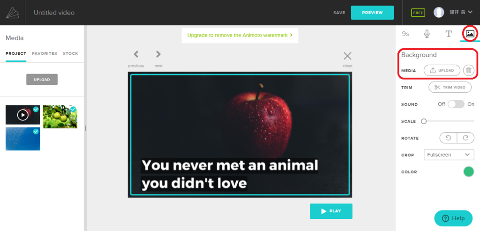Expand the Crop Fullscreen dropdown

point(449,155)
